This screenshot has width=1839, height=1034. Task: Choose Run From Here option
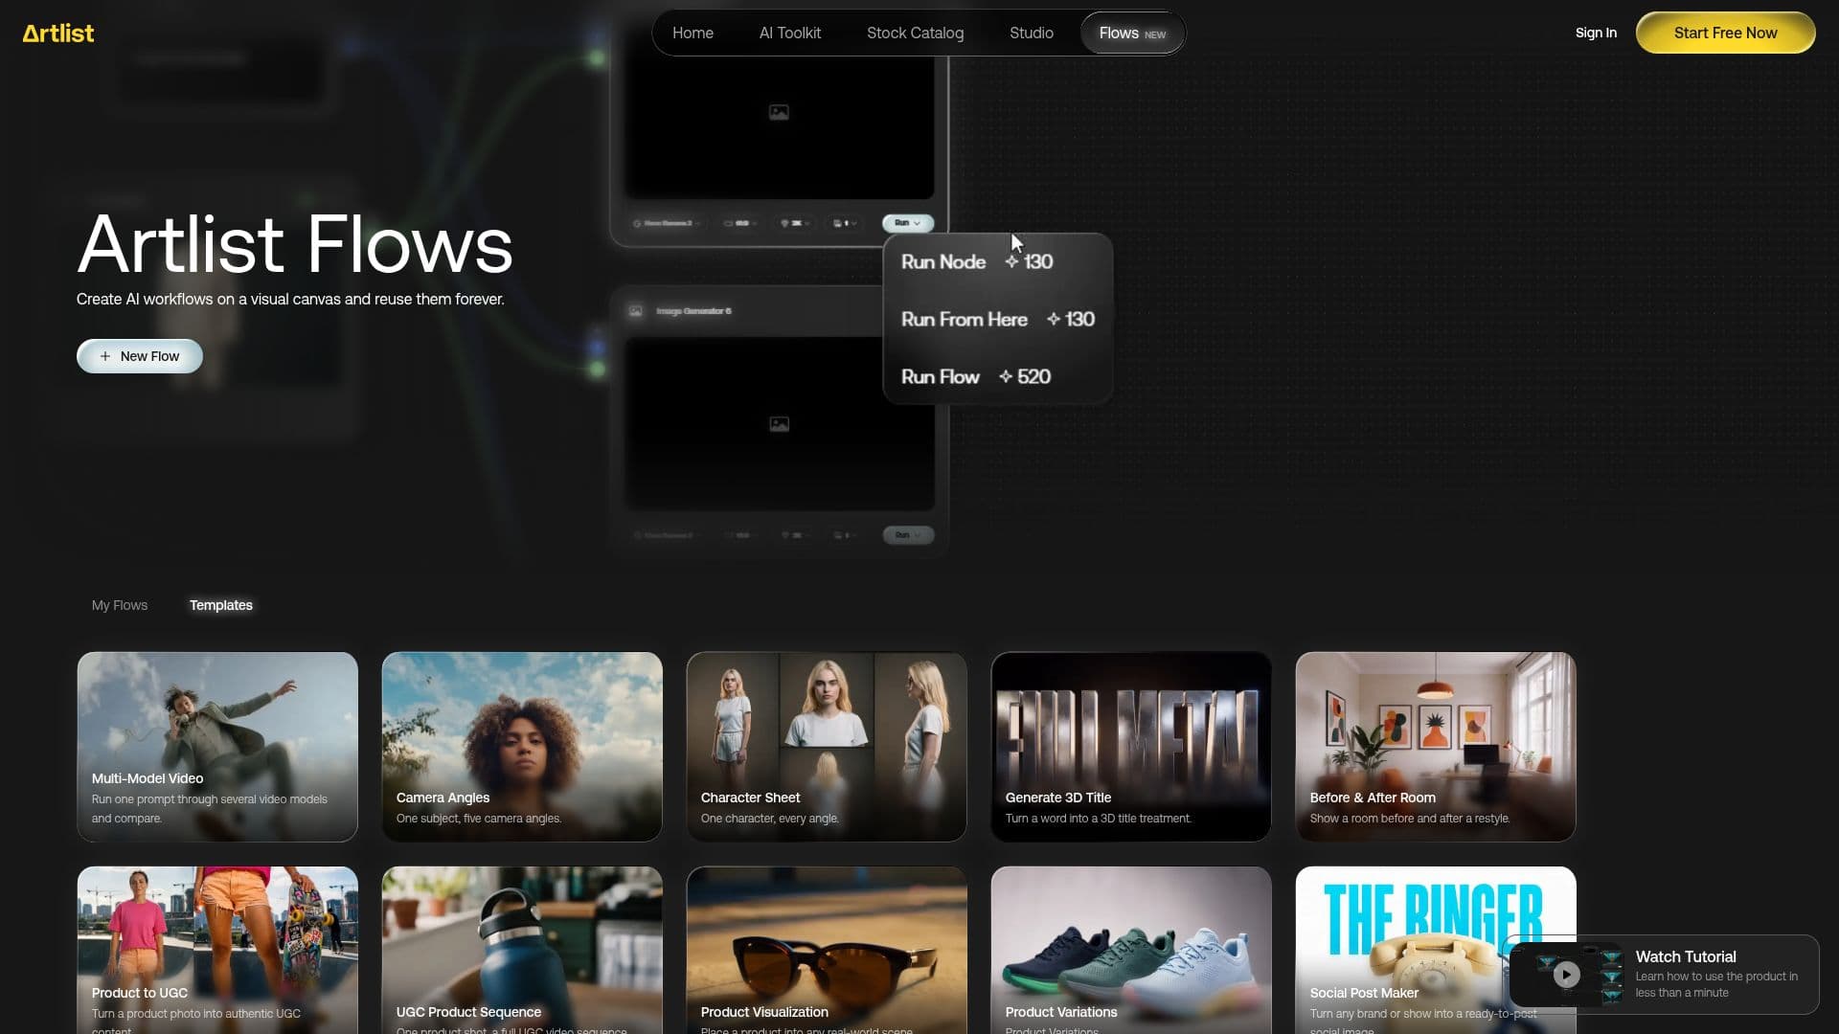[997, 319]
